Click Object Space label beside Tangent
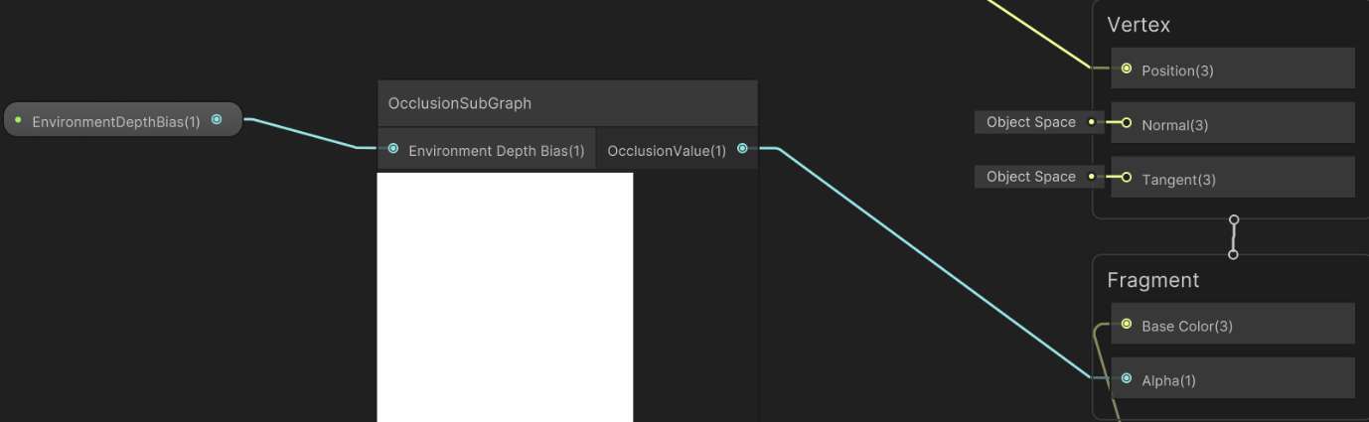The height and width of the screenshot is (422, 1369). pyautogui.click(x=1030, y=177)
